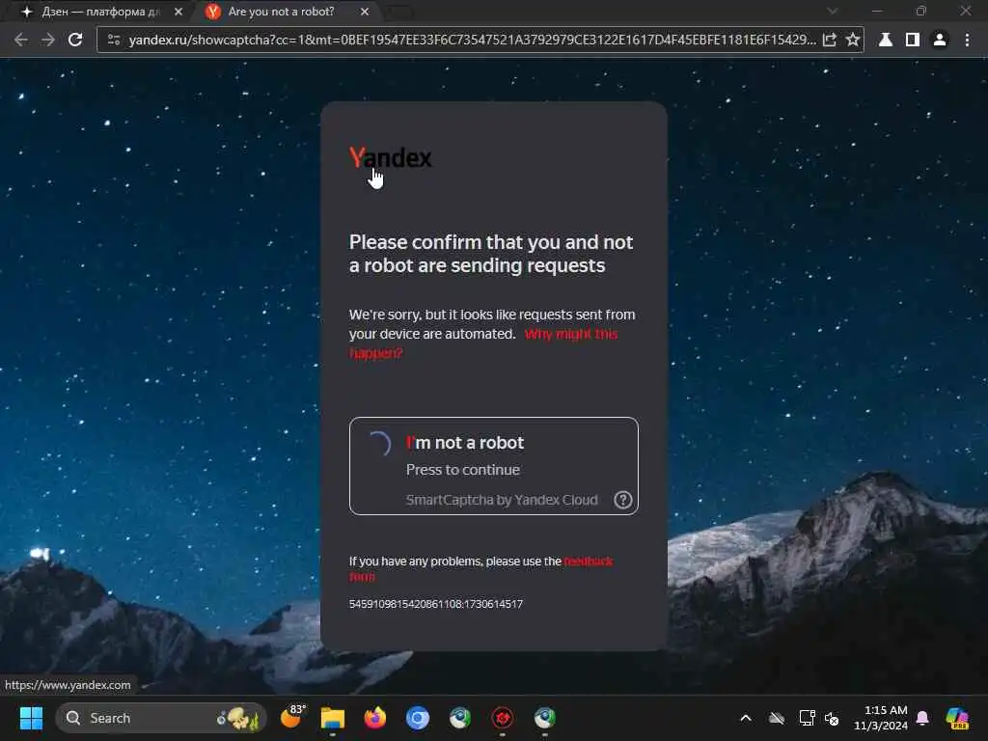Image resolution: width=988 pixels, height=741 pixels.
Task: Toggle the browser side panel icon
Action: click(x=912, y=40)
